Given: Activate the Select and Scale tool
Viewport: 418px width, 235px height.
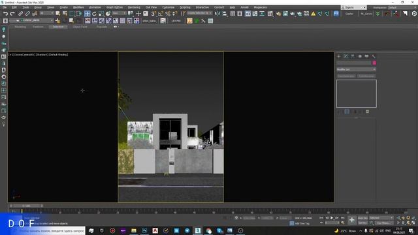Looking at the screenshot, I should (x=101, y=14).
